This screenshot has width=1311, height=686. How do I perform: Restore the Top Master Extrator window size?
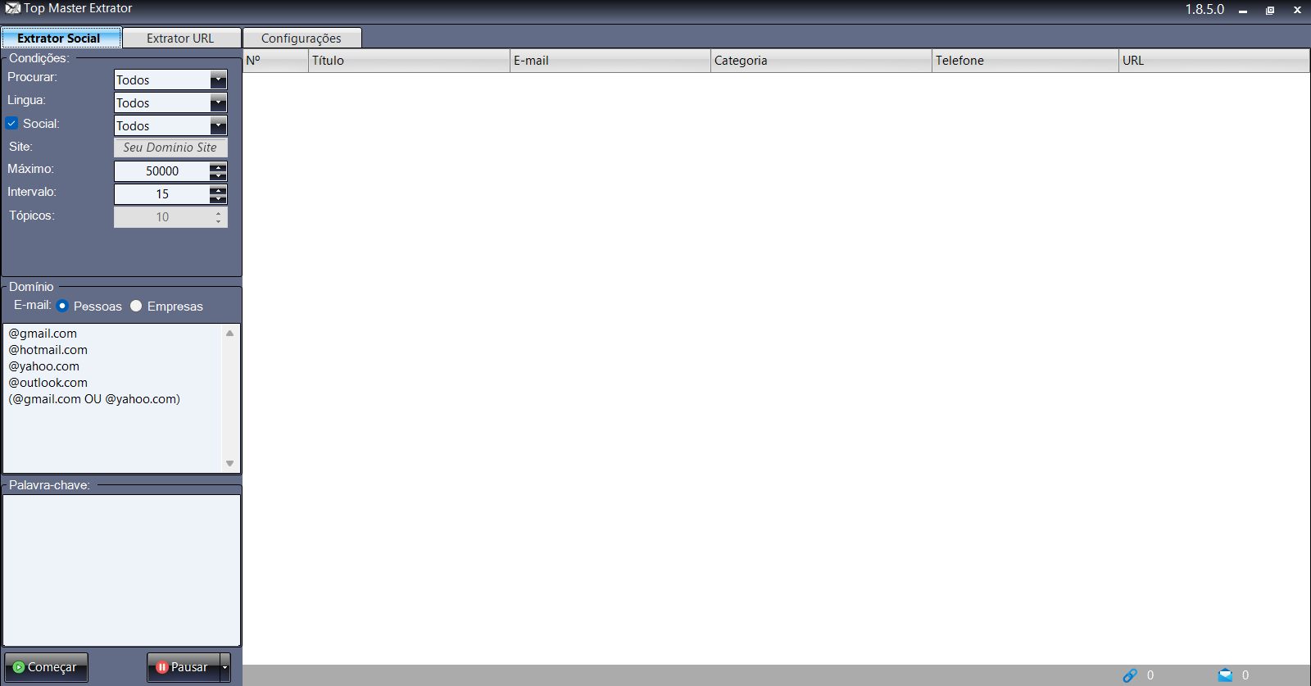[1270, 11]
